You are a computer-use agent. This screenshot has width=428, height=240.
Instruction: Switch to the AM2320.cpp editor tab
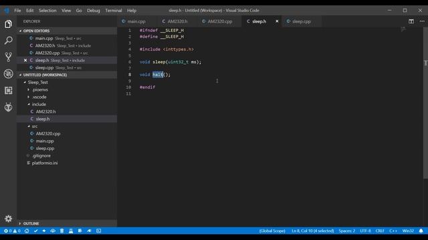pos(220,21)
